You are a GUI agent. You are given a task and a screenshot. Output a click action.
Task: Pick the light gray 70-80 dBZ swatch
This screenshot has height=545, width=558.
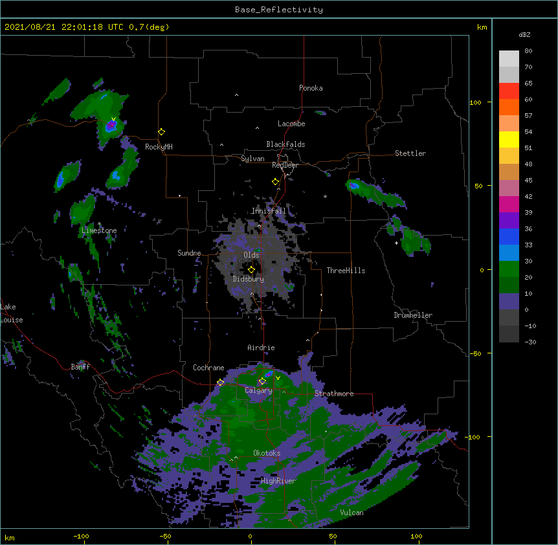(x=509, y=59)
